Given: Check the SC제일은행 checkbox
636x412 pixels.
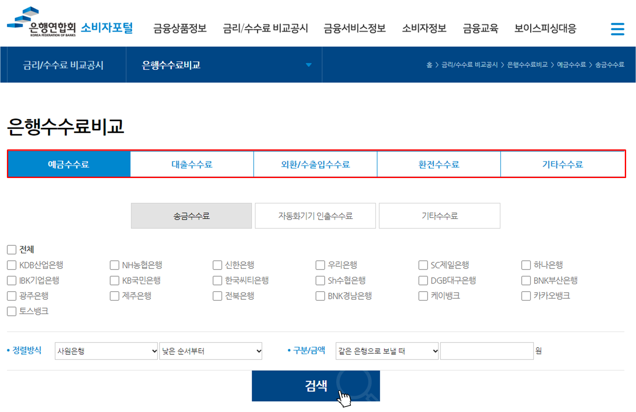Looking at the screenshot, I should pos(423,265).
